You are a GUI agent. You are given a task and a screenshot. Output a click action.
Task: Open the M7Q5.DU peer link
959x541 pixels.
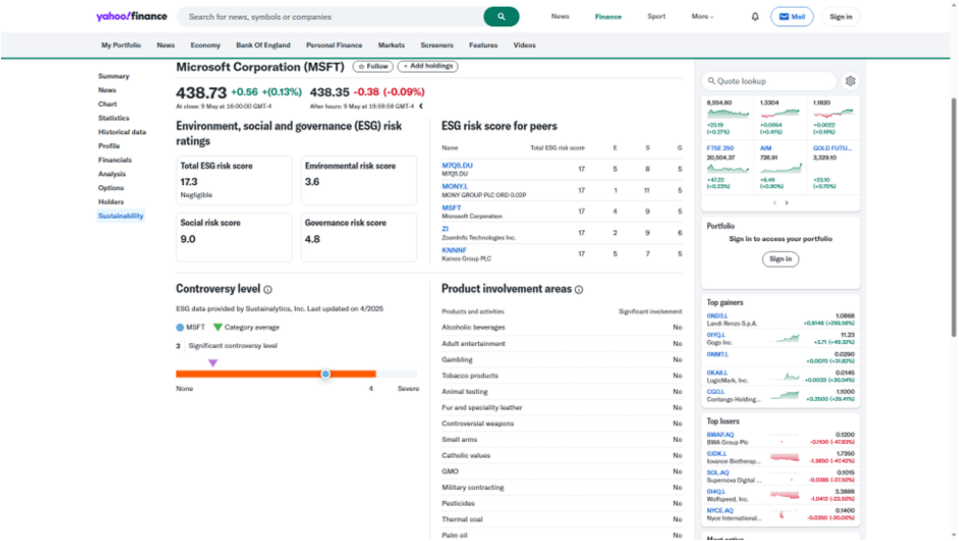tap(457, 165)
